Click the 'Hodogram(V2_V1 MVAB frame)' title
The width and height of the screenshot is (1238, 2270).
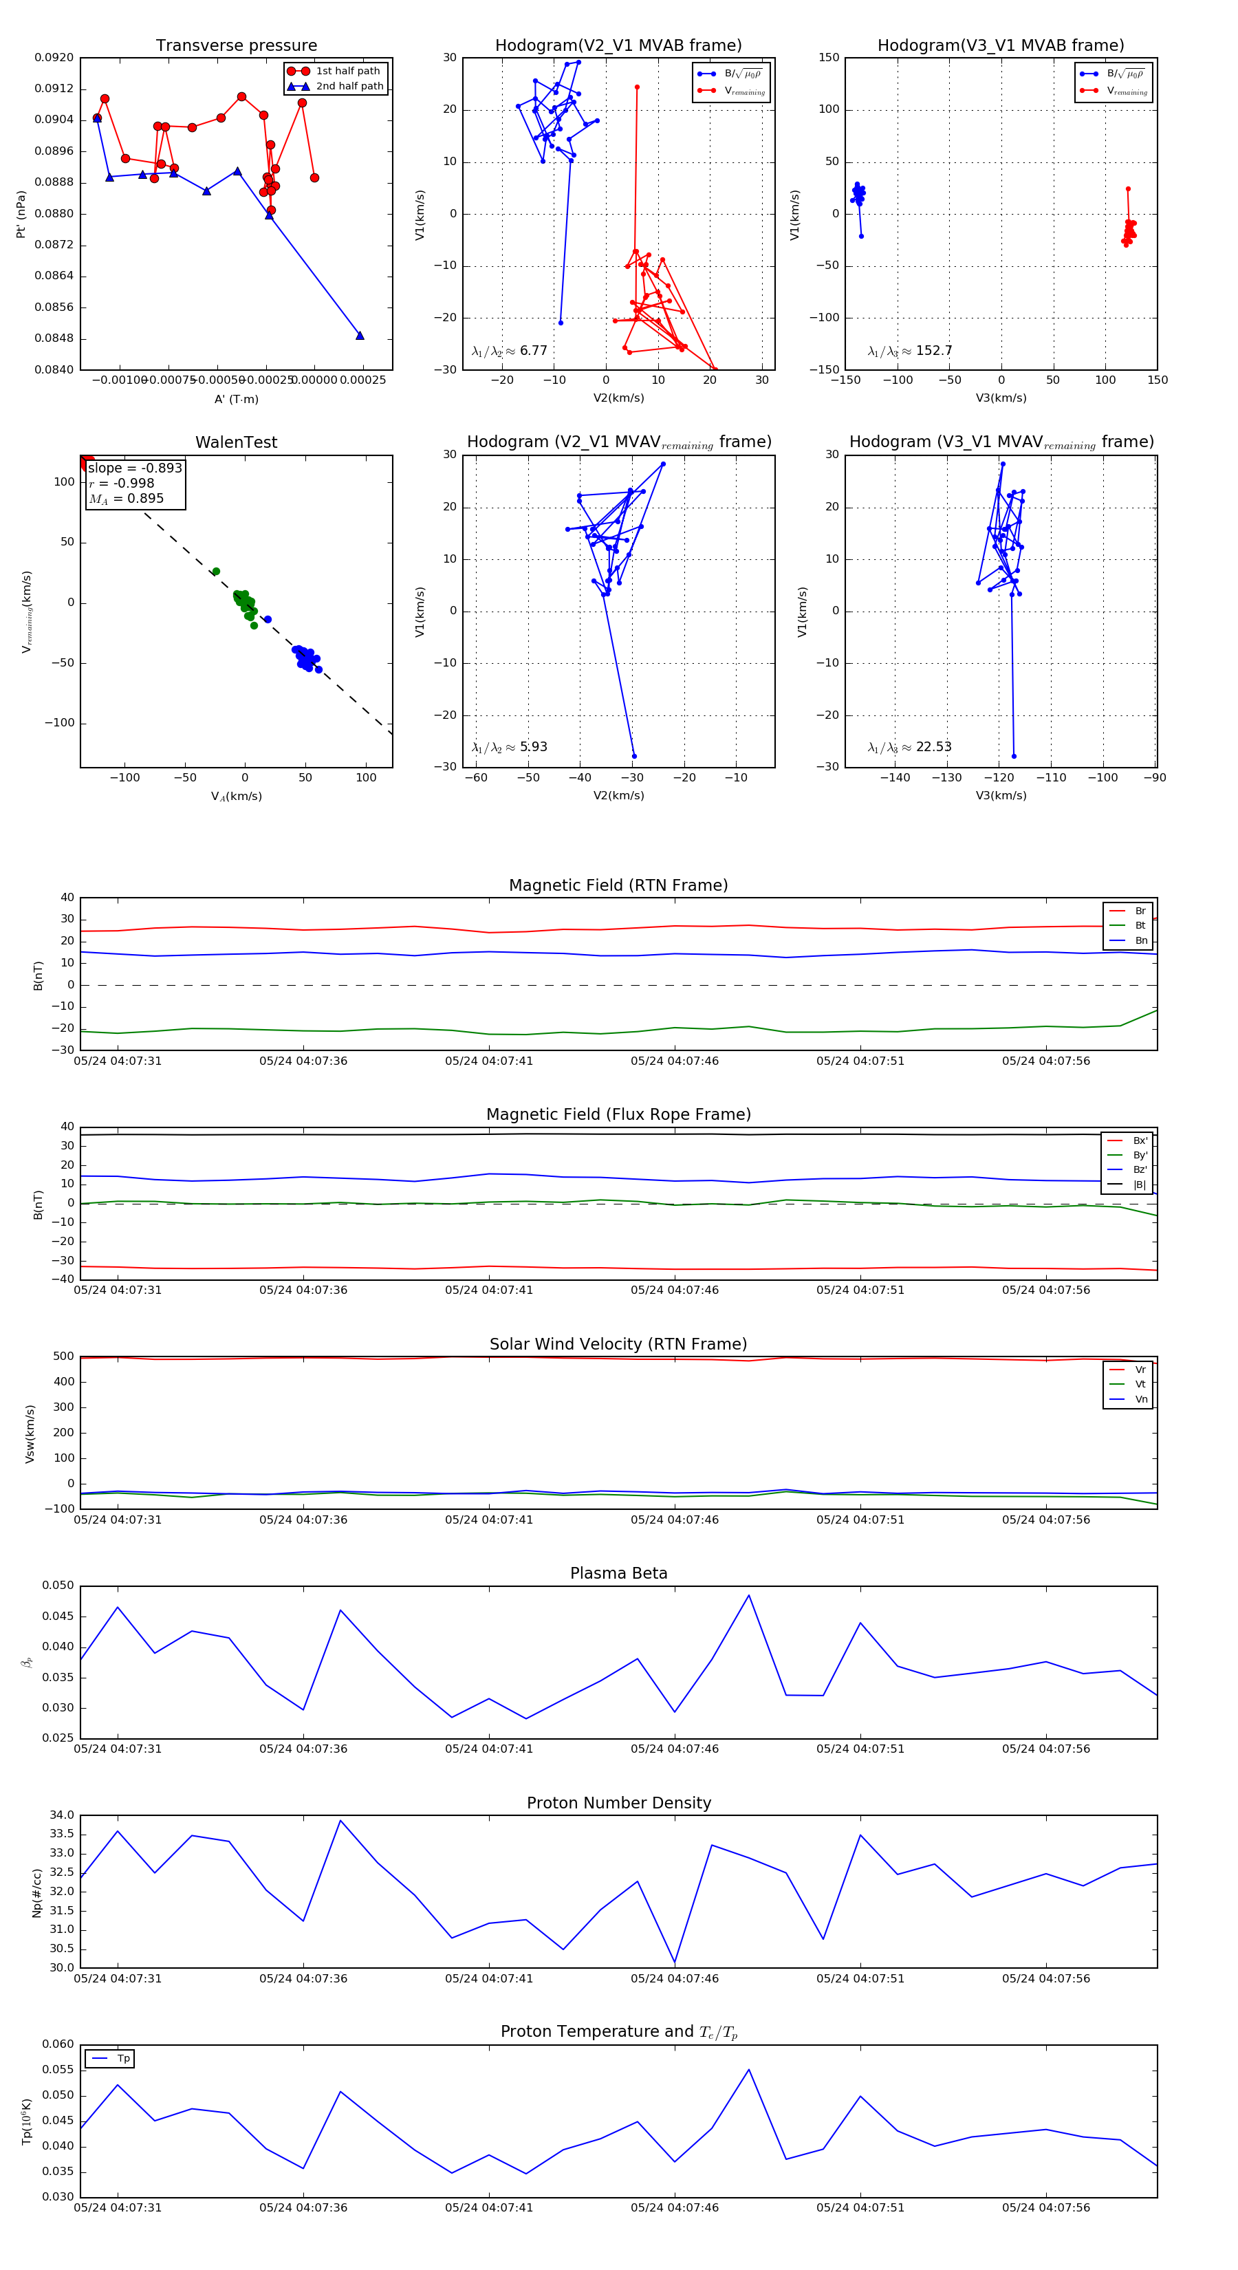point(618,46)
